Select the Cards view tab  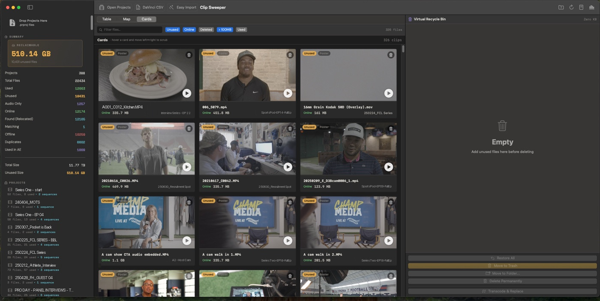[147, 19]
